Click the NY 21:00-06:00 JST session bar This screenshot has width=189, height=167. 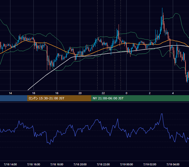[x=140, y=98]
